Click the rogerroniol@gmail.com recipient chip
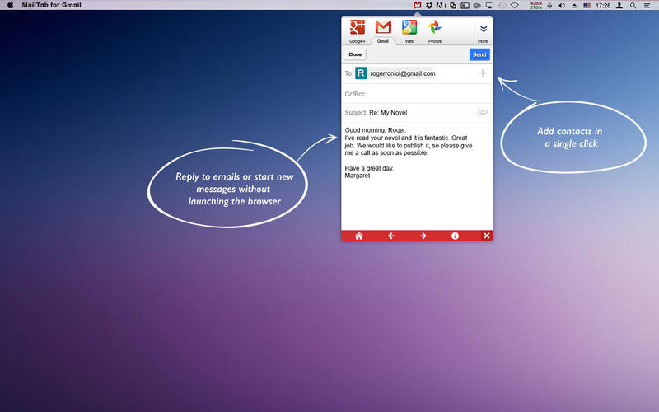 tap(402, 73)
